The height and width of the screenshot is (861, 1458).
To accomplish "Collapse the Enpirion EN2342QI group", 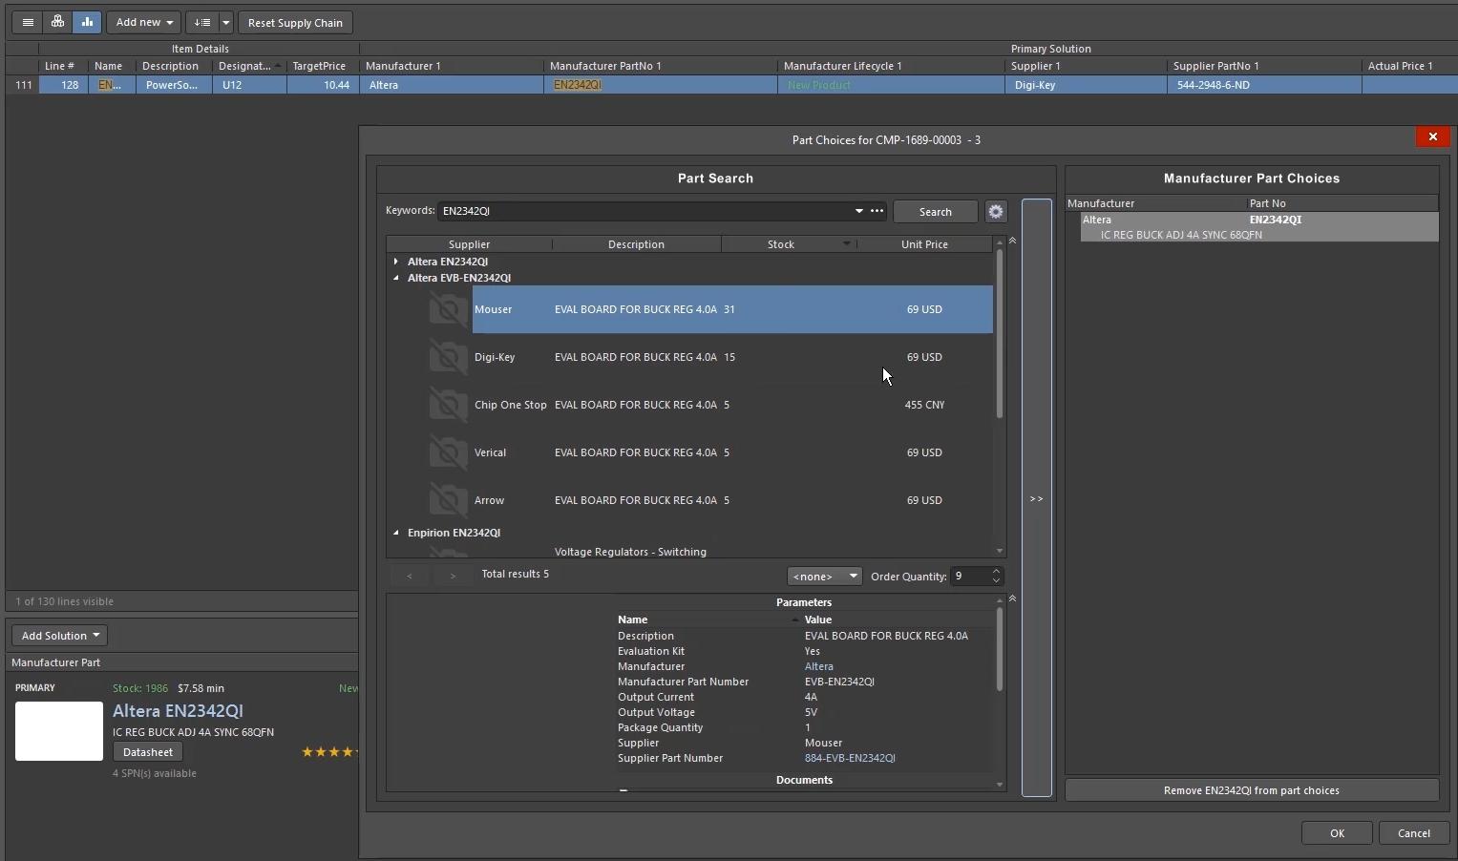I will point(396,533).
